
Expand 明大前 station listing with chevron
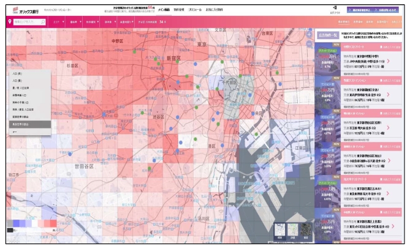point(389,128)
